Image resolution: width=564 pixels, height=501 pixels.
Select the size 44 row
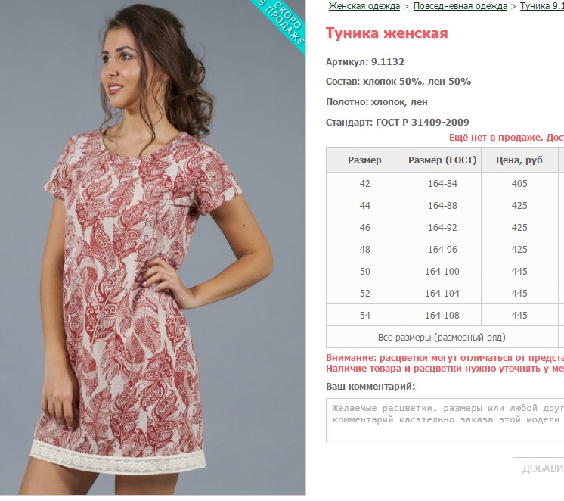[x=445, y=205]
